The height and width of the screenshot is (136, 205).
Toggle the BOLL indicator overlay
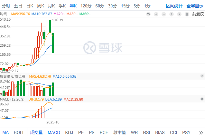point(19,132)
